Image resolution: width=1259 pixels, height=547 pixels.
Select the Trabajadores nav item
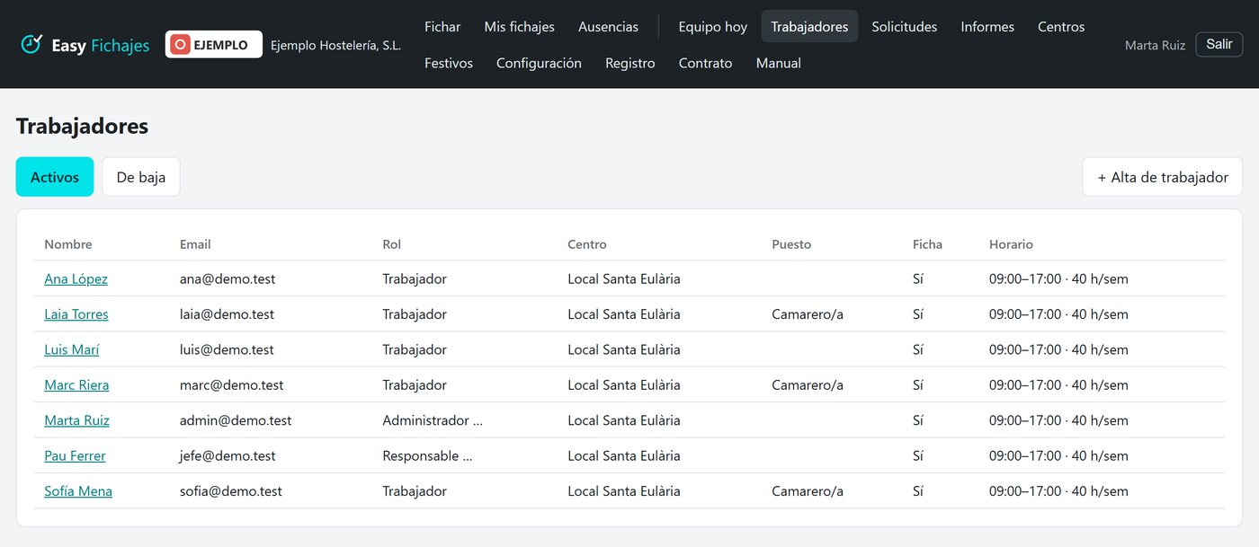click(809, 27)
